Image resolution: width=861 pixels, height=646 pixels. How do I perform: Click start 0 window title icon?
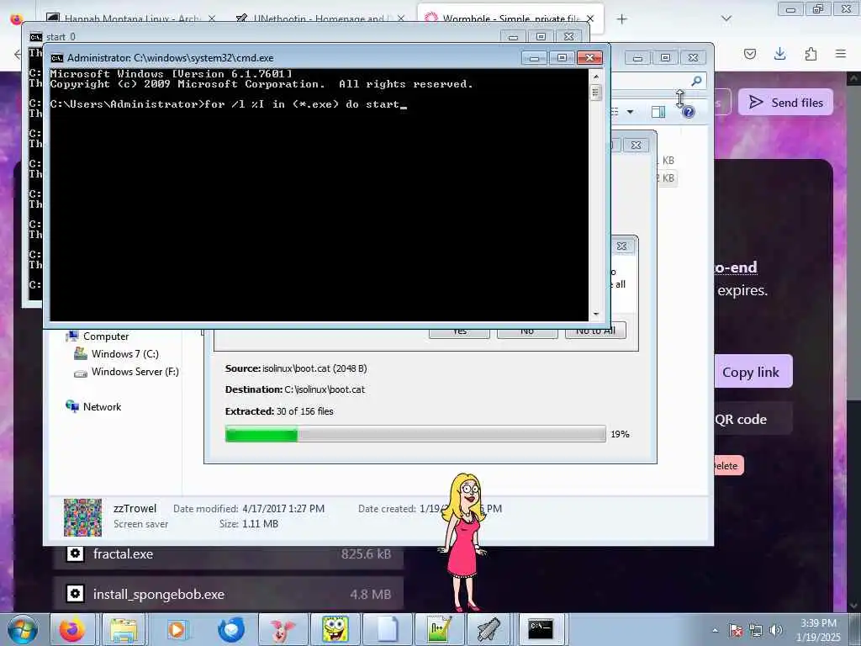point(36,37)
